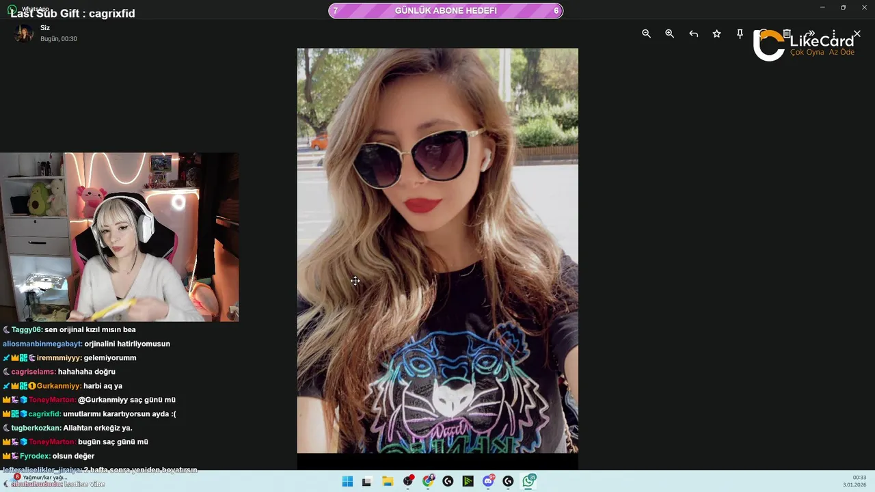Screen dimensions: 875x492
Task: Zoom in on the WhatsApp photo
Action: tap(669, 33)
